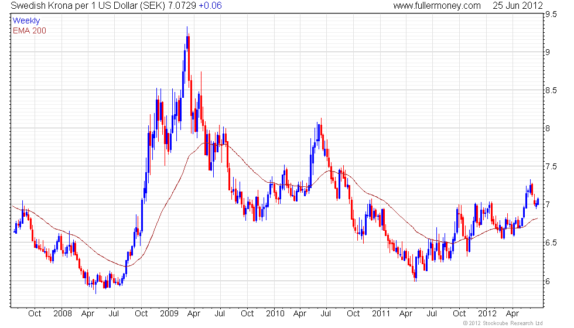Click the current price value 7.0729
The width and height of the screenshot is (574, 328).
tap(182, 5)
